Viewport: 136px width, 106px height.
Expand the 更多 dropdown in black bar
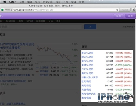coord(59,21)
